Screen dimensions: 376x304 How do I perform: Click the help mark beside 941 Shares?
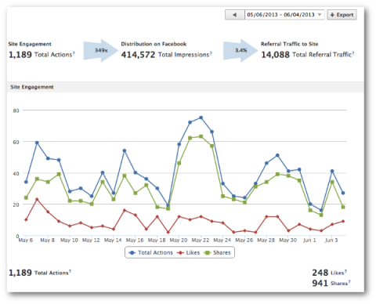coord(349,282)
